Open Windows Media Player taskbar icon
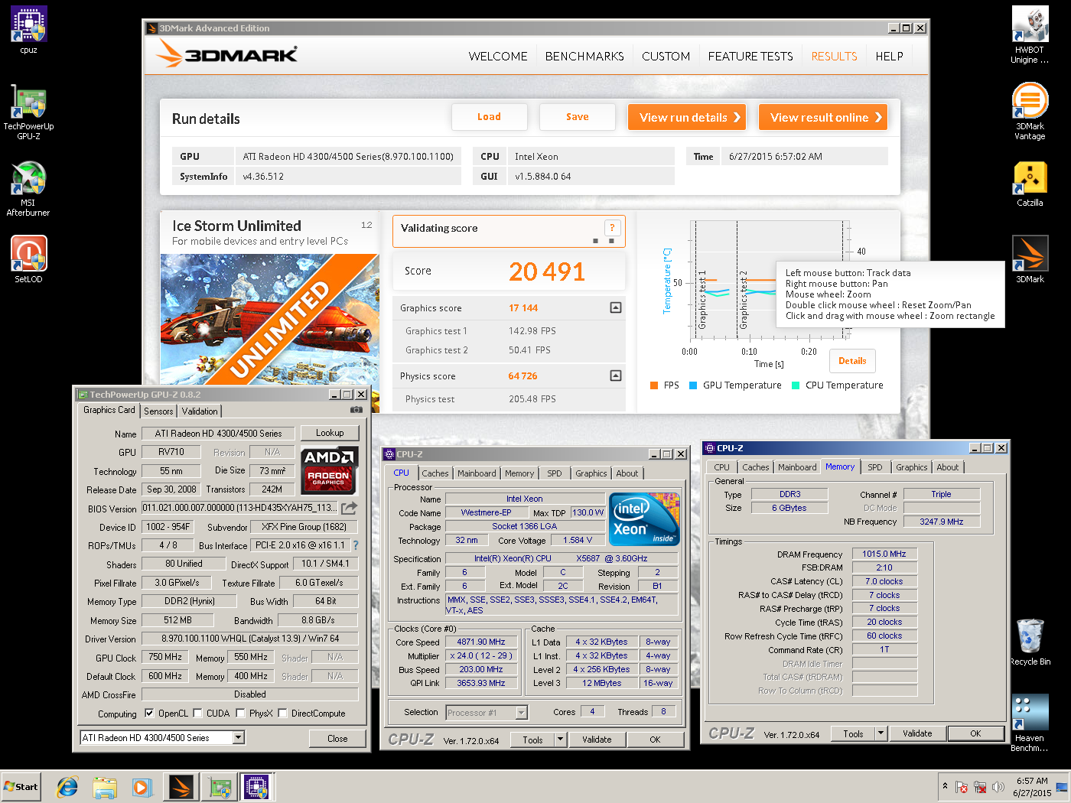The width and height of the screenshot is (1071, 803). click(142, 786)
